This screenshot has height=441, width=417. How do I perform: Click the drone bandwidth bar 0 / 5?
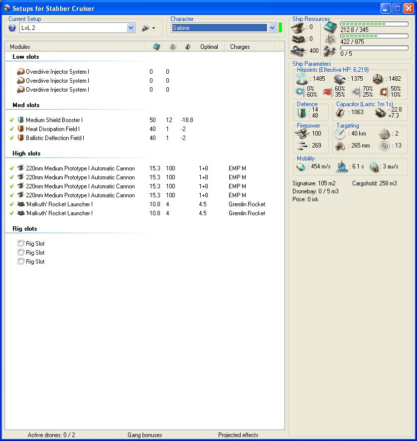pyautogui.click(x=374, y=48)
